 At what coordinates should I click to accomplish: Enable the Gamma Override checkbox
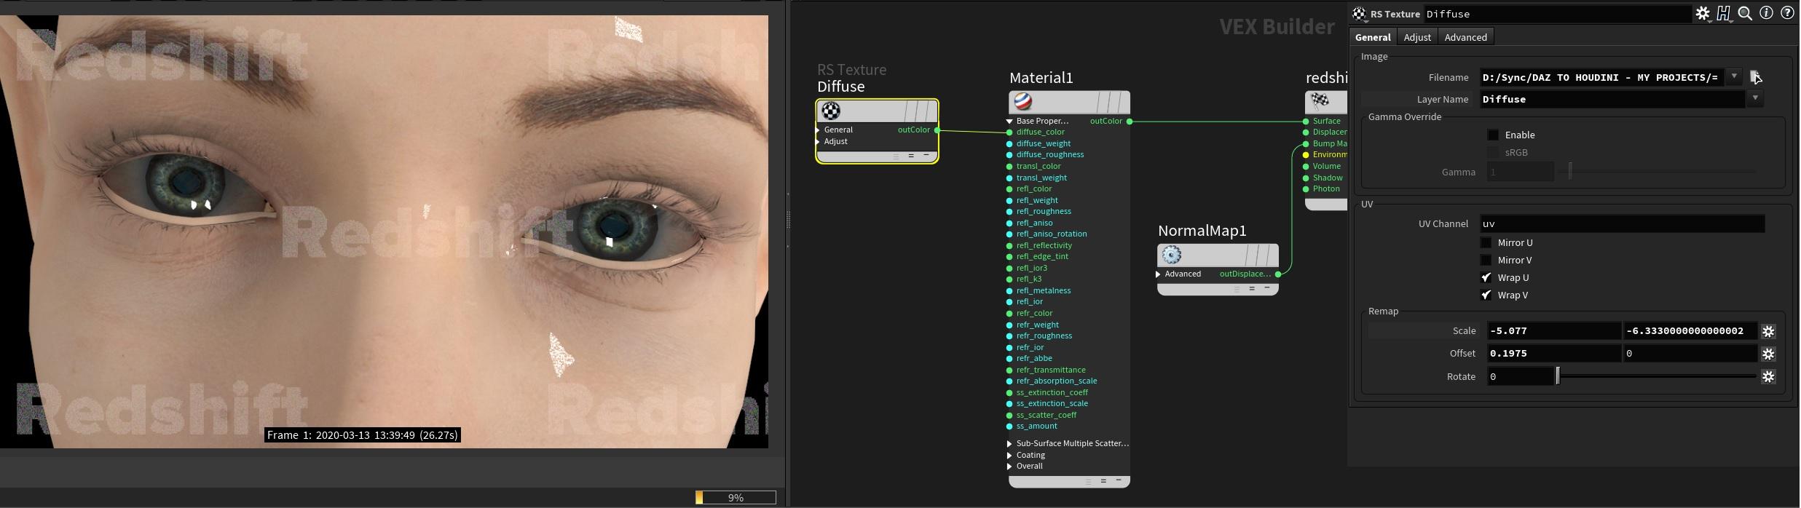coord(1493,135)
